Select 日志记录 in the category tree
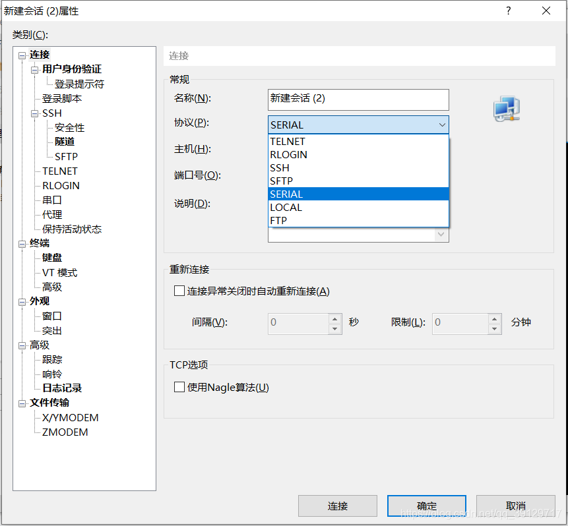 (x=62, y=389)
